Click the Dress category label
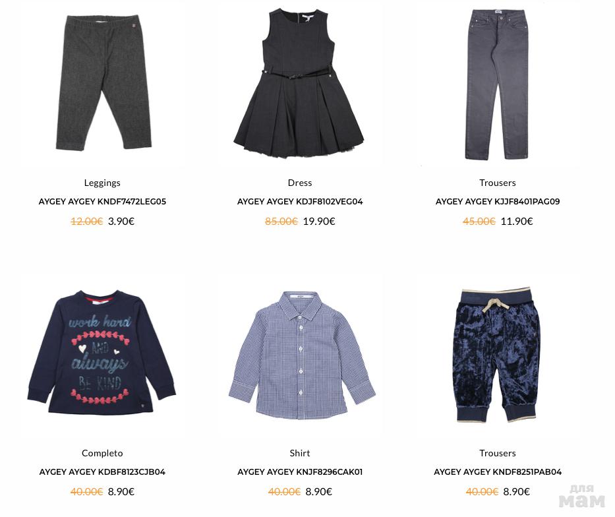615x517 pixels. click(300, 183)
